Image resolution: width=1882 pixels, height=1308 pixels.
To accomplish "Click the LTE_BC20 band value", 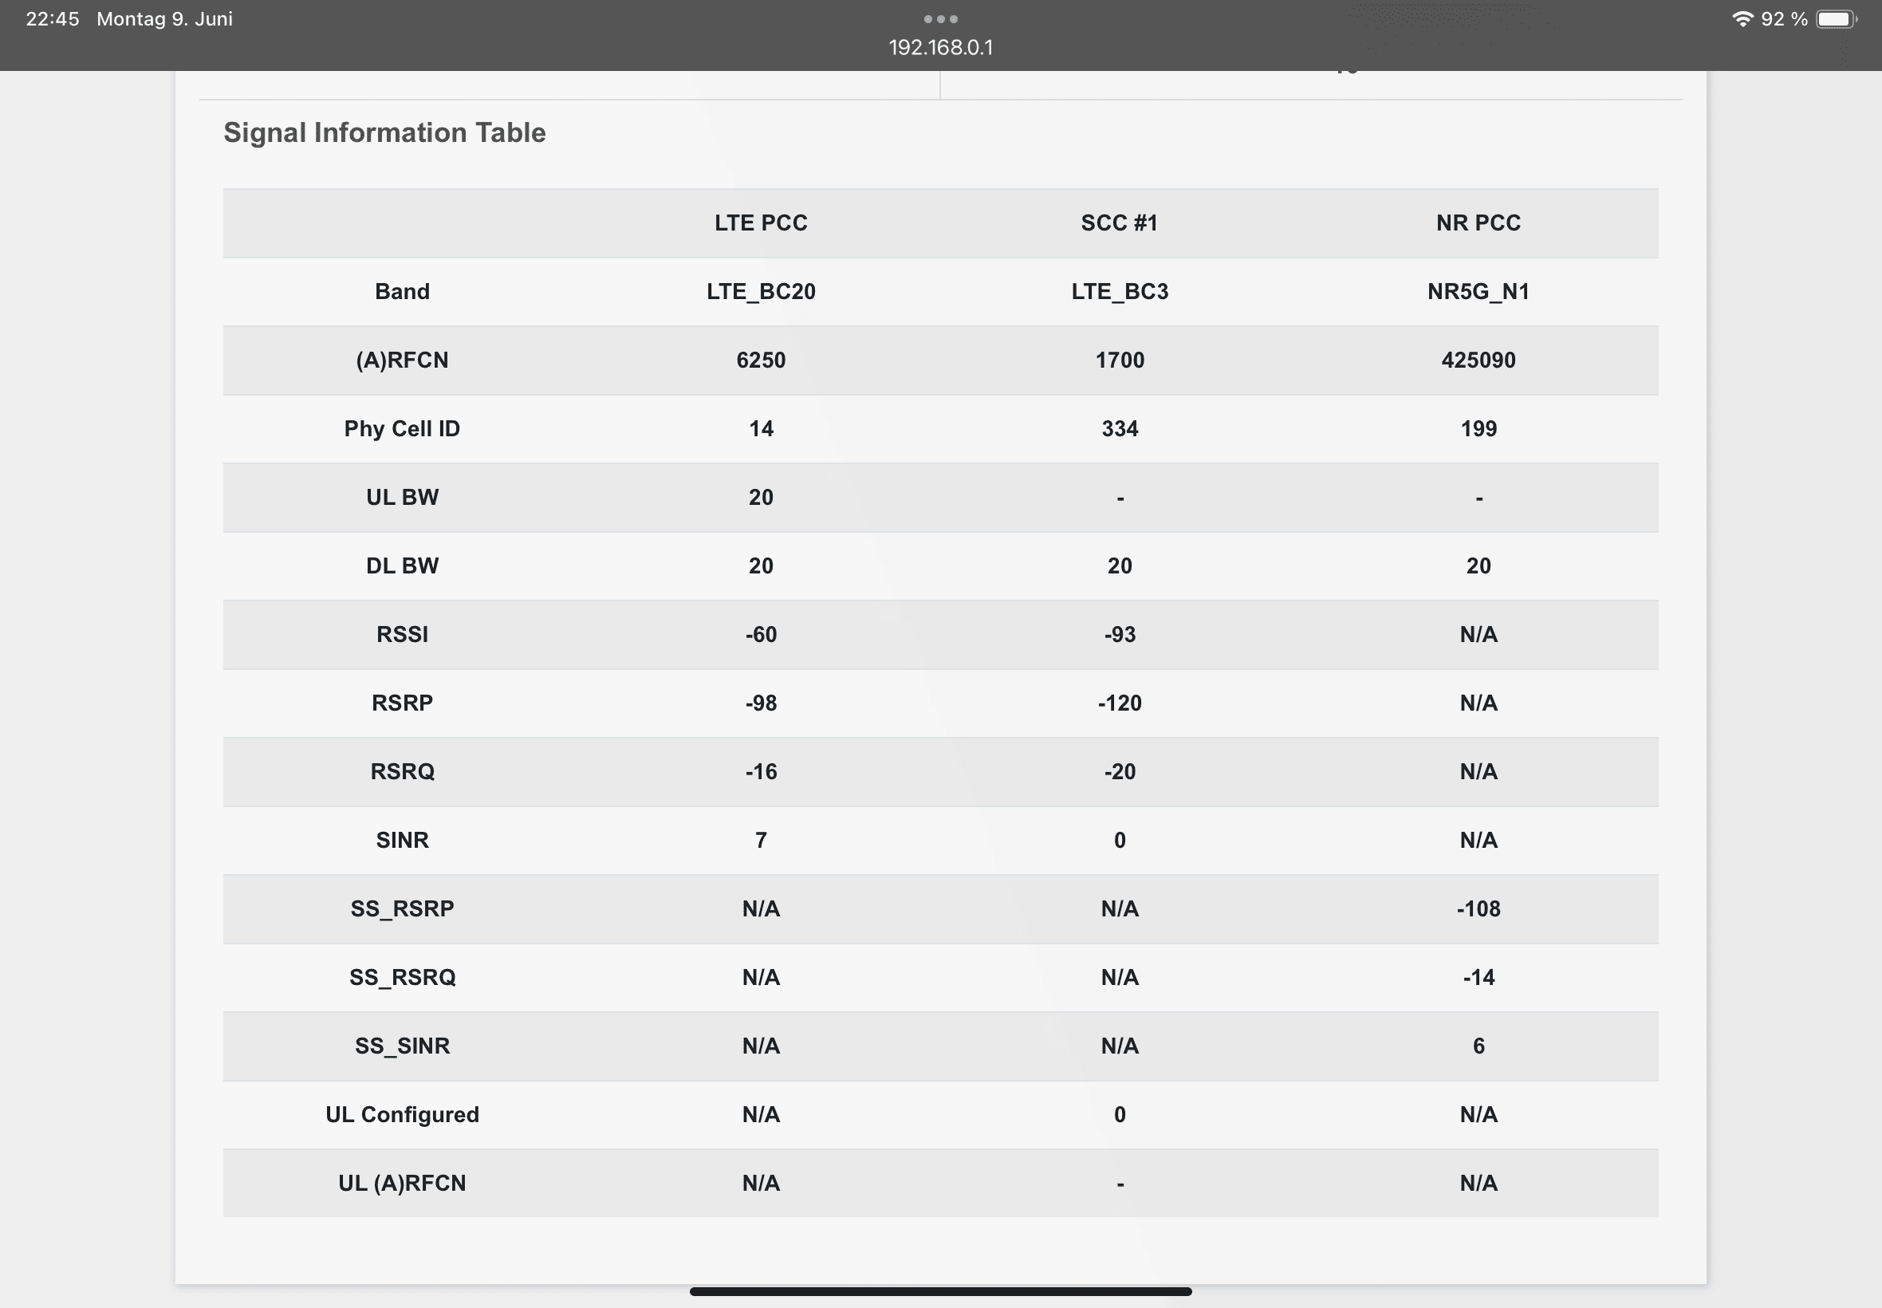I will point(760,292).
